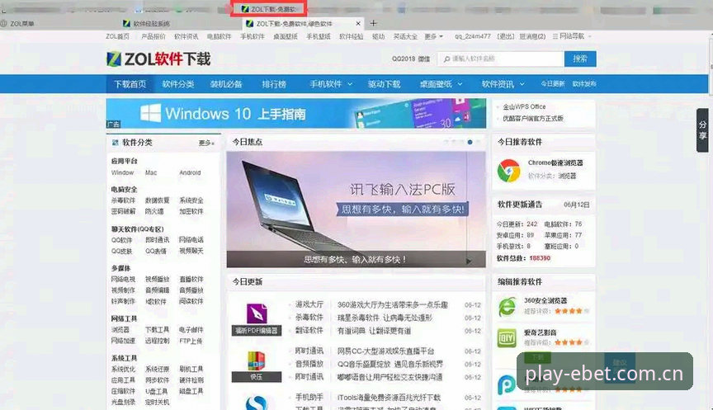Click the 快压 archive icon
This screenshot has width=713, height=410.
pyautogui.click(x=257, y=361)
